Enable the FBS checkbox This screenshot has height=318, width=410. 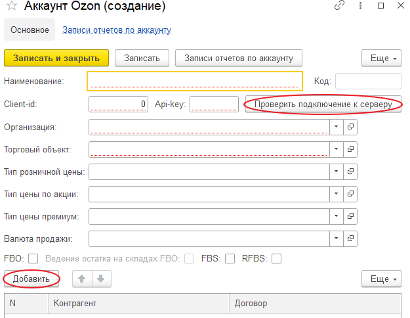[230, 258]
